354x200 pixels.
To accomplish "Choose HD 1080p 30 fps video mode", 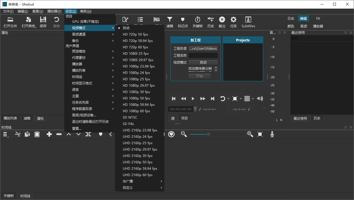I will click(136, 92).
